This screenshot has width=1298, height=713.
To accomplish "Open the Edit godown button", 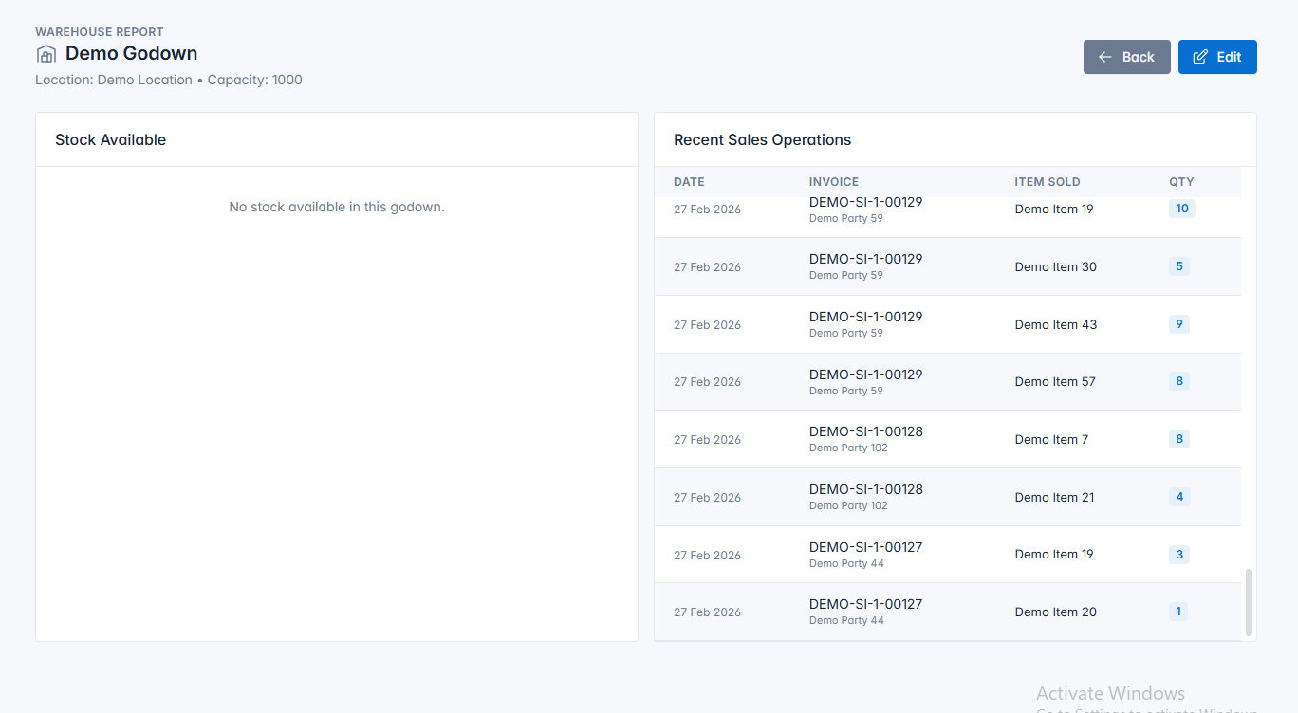I will click(x=1217, y=57).
